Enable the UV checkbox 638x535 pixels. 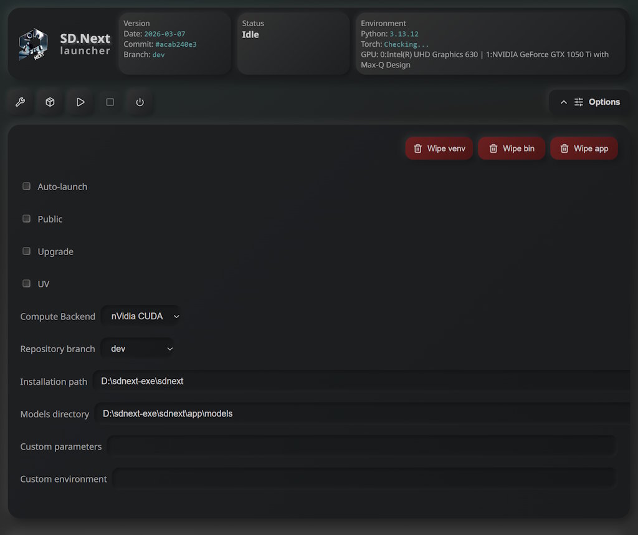pos(26,283)
